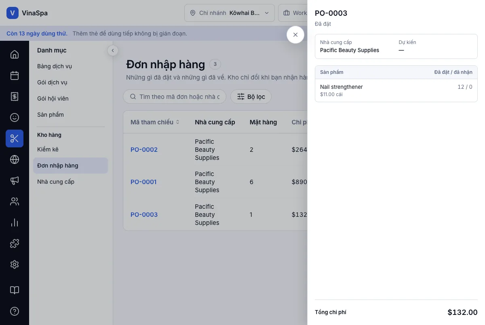Open the Chi nhánh branch dropdown
Screen dimensions: 485x325
230,13
